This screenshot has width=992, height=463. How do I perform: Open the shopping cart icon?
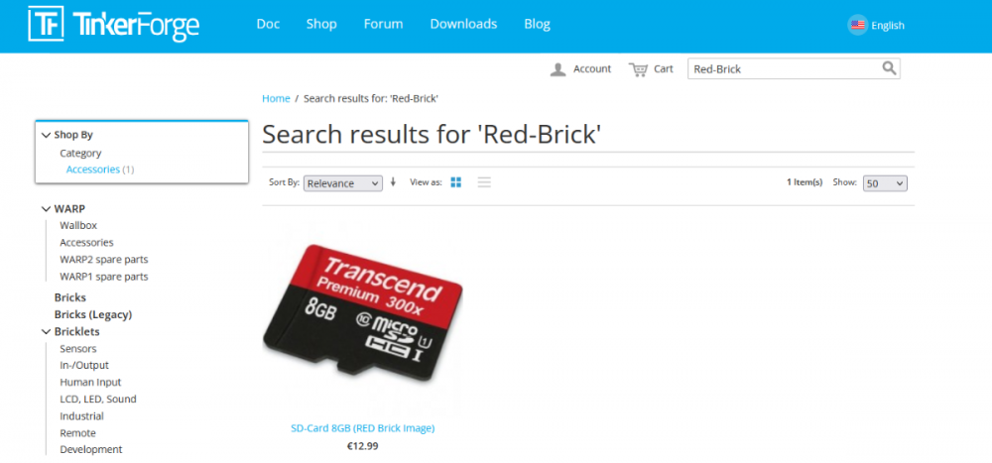pyautogui.click(x=638, y=69)
